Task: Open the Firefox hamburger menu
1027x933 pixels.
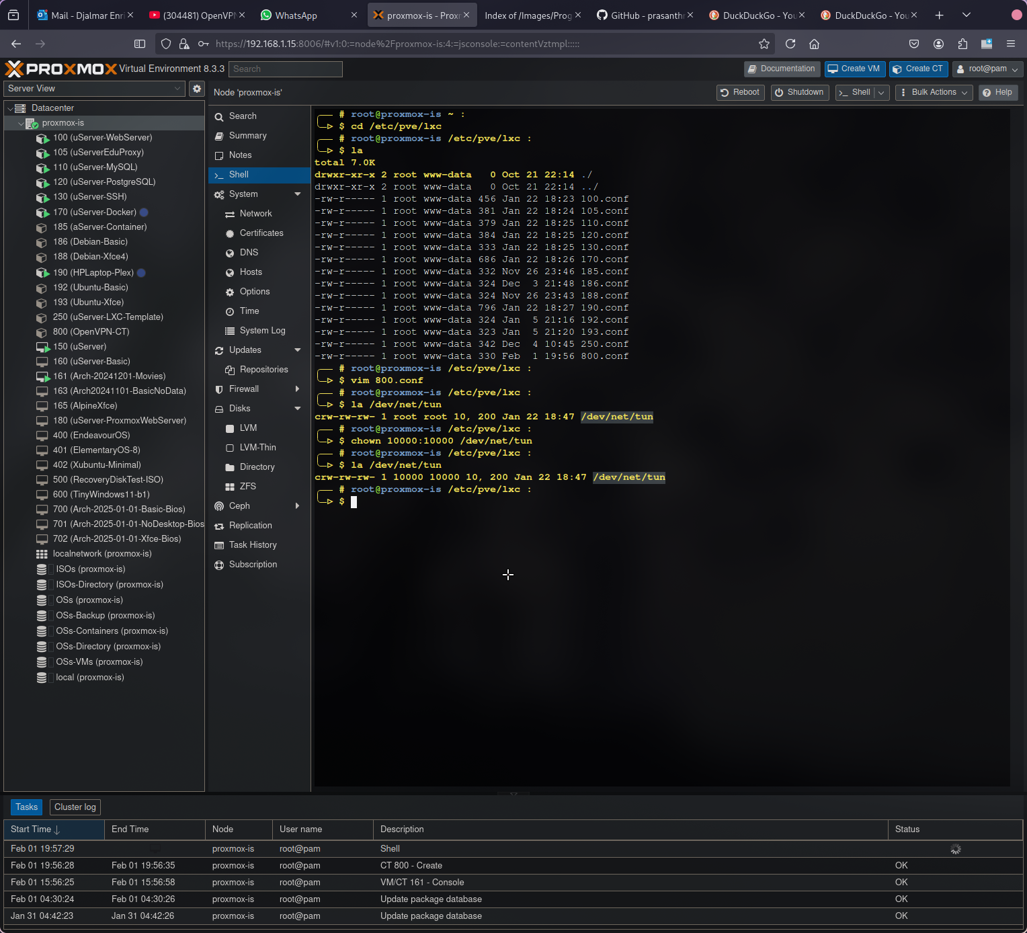Action: coord(1010,44)
